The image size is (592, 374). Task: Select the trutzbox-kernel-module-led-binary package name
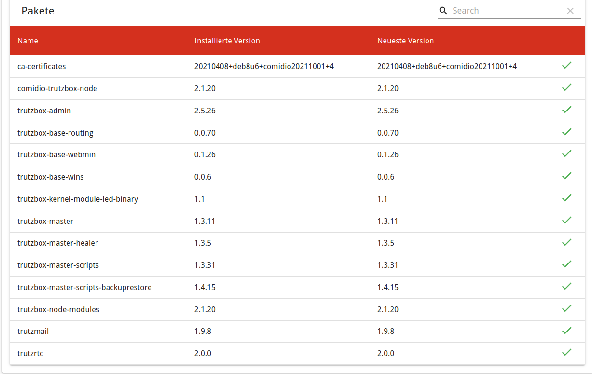tap(78, 199)
